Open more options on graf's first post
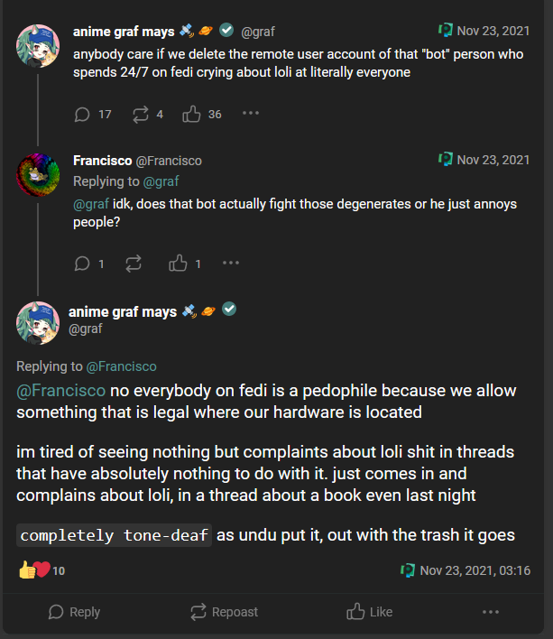The height and width of the screenshot is (639, 553). [x=251, y=114]
